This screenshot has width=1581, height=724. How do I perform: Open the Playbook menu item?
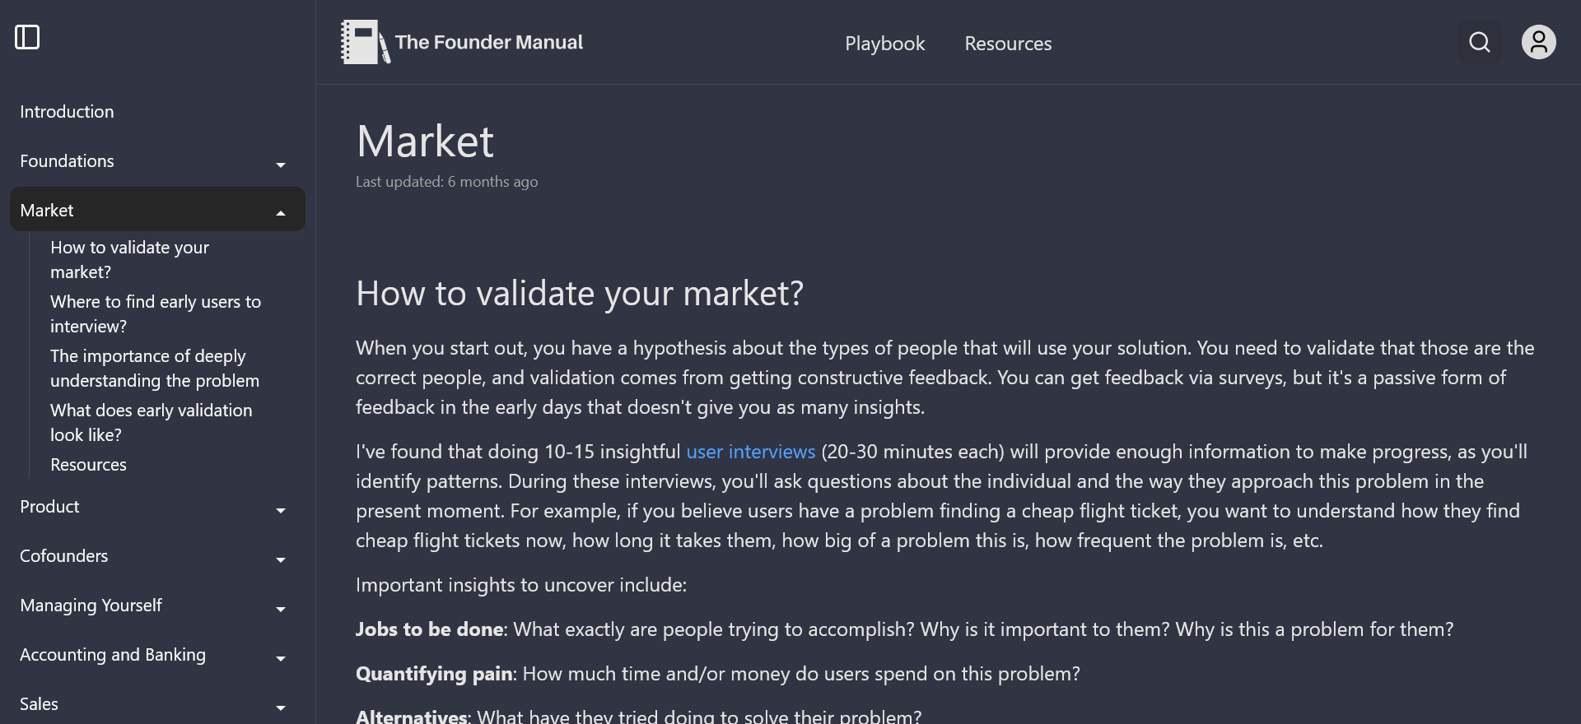tap(884, 44)
